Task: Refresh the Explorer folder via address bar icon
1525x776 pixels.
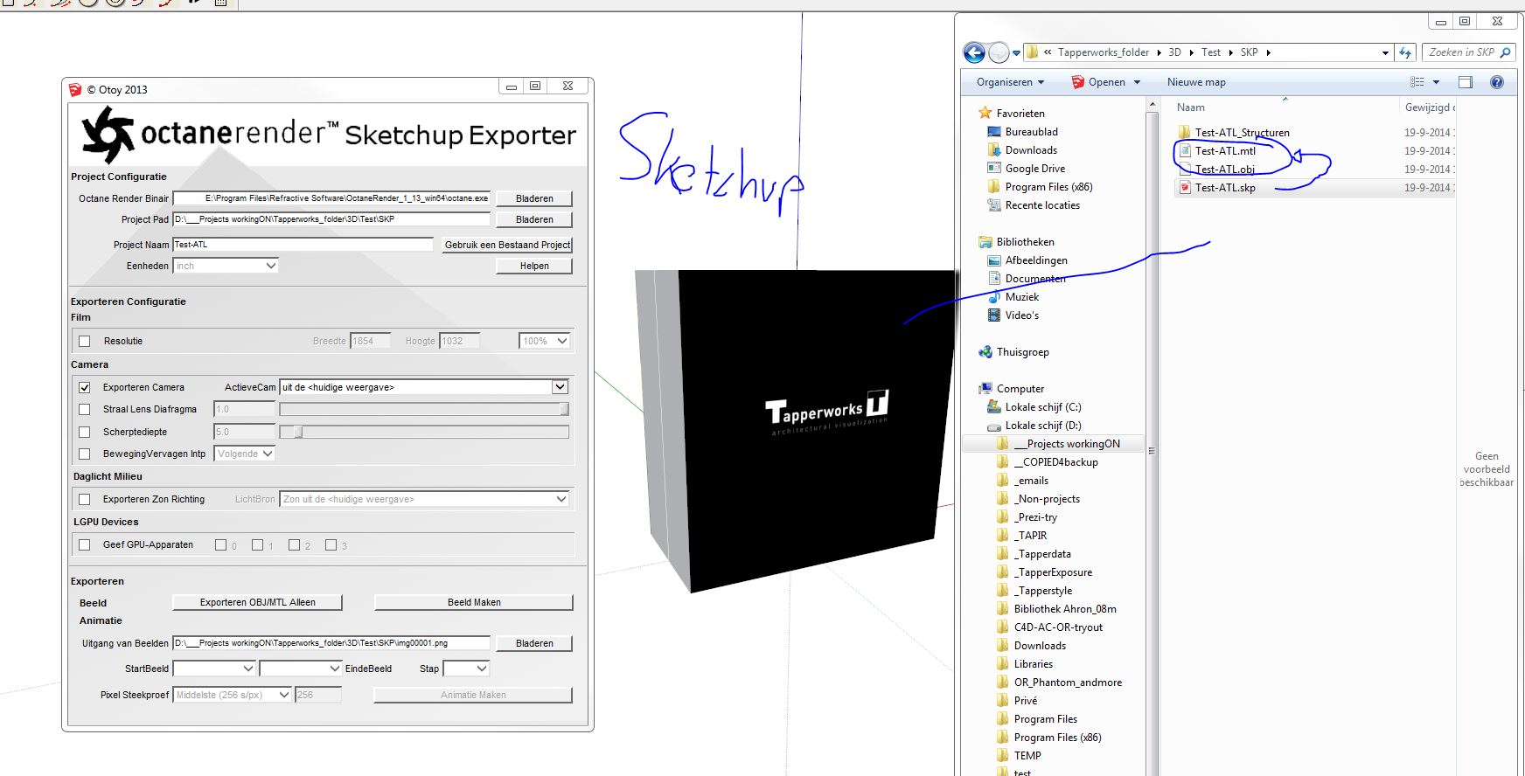Action: 1405,52
